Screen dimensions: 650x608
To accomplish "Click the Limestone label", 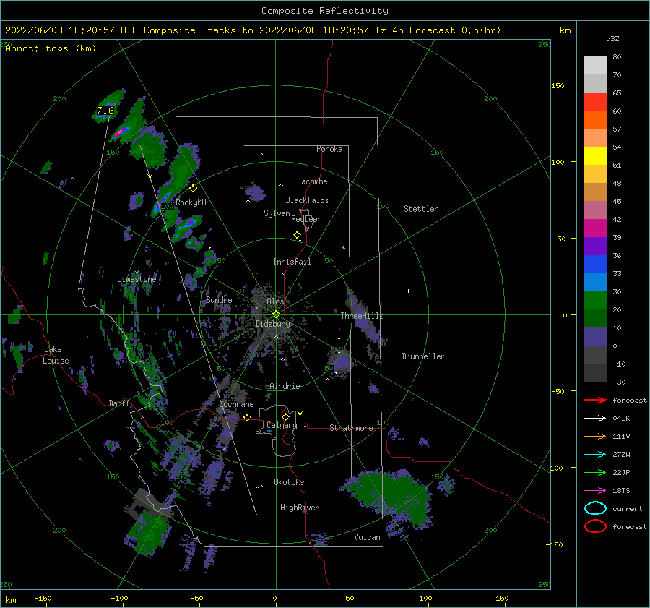I will (x=136, y=279).
